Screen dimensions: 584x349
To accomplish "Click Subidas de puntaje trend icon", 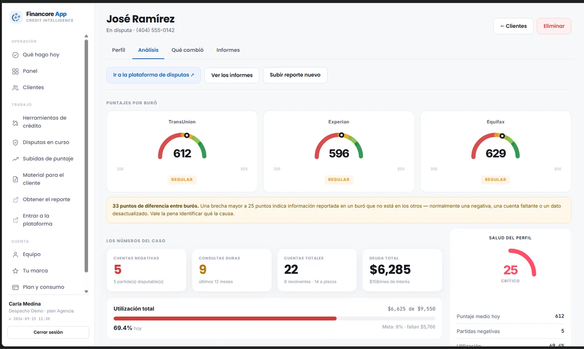I will (x=15, y=159).
